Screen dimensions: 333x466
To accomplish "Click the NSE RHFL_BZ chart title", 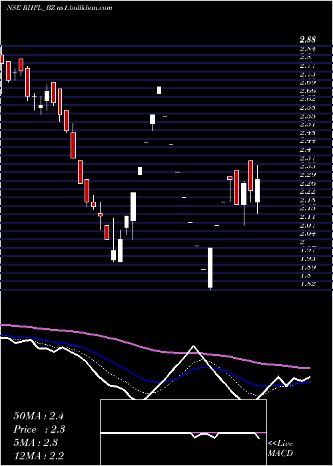I will [59, 8].
